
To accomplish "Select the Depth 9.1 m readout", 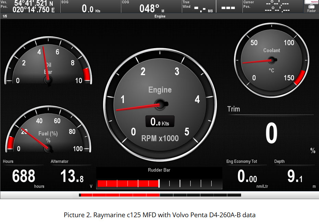I will 295,174.
